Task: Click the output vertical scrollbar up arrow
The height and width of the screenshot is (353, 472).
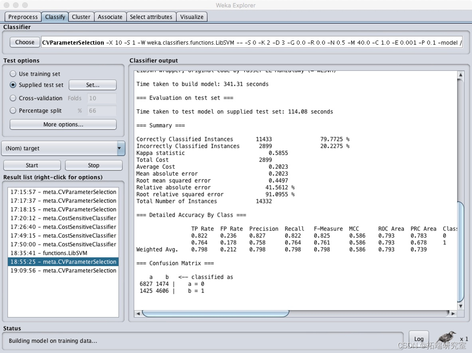Action: click(460, 74)
